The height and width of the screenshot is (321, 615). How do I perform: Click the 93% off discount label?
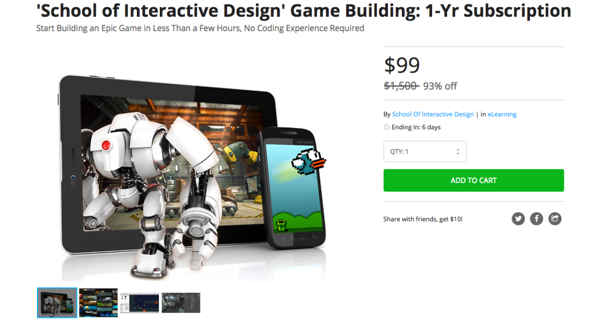[440, 86]
